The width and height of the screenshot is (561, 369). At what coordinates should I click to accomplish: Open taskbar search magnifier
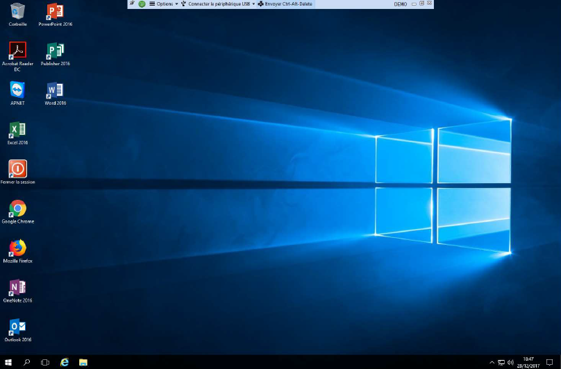[x=26, y=362]
